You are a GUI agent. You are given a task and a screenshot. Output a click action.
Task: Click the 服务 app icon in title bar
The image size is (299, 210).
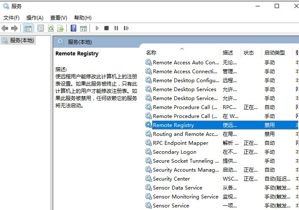(x=6, y=6)
